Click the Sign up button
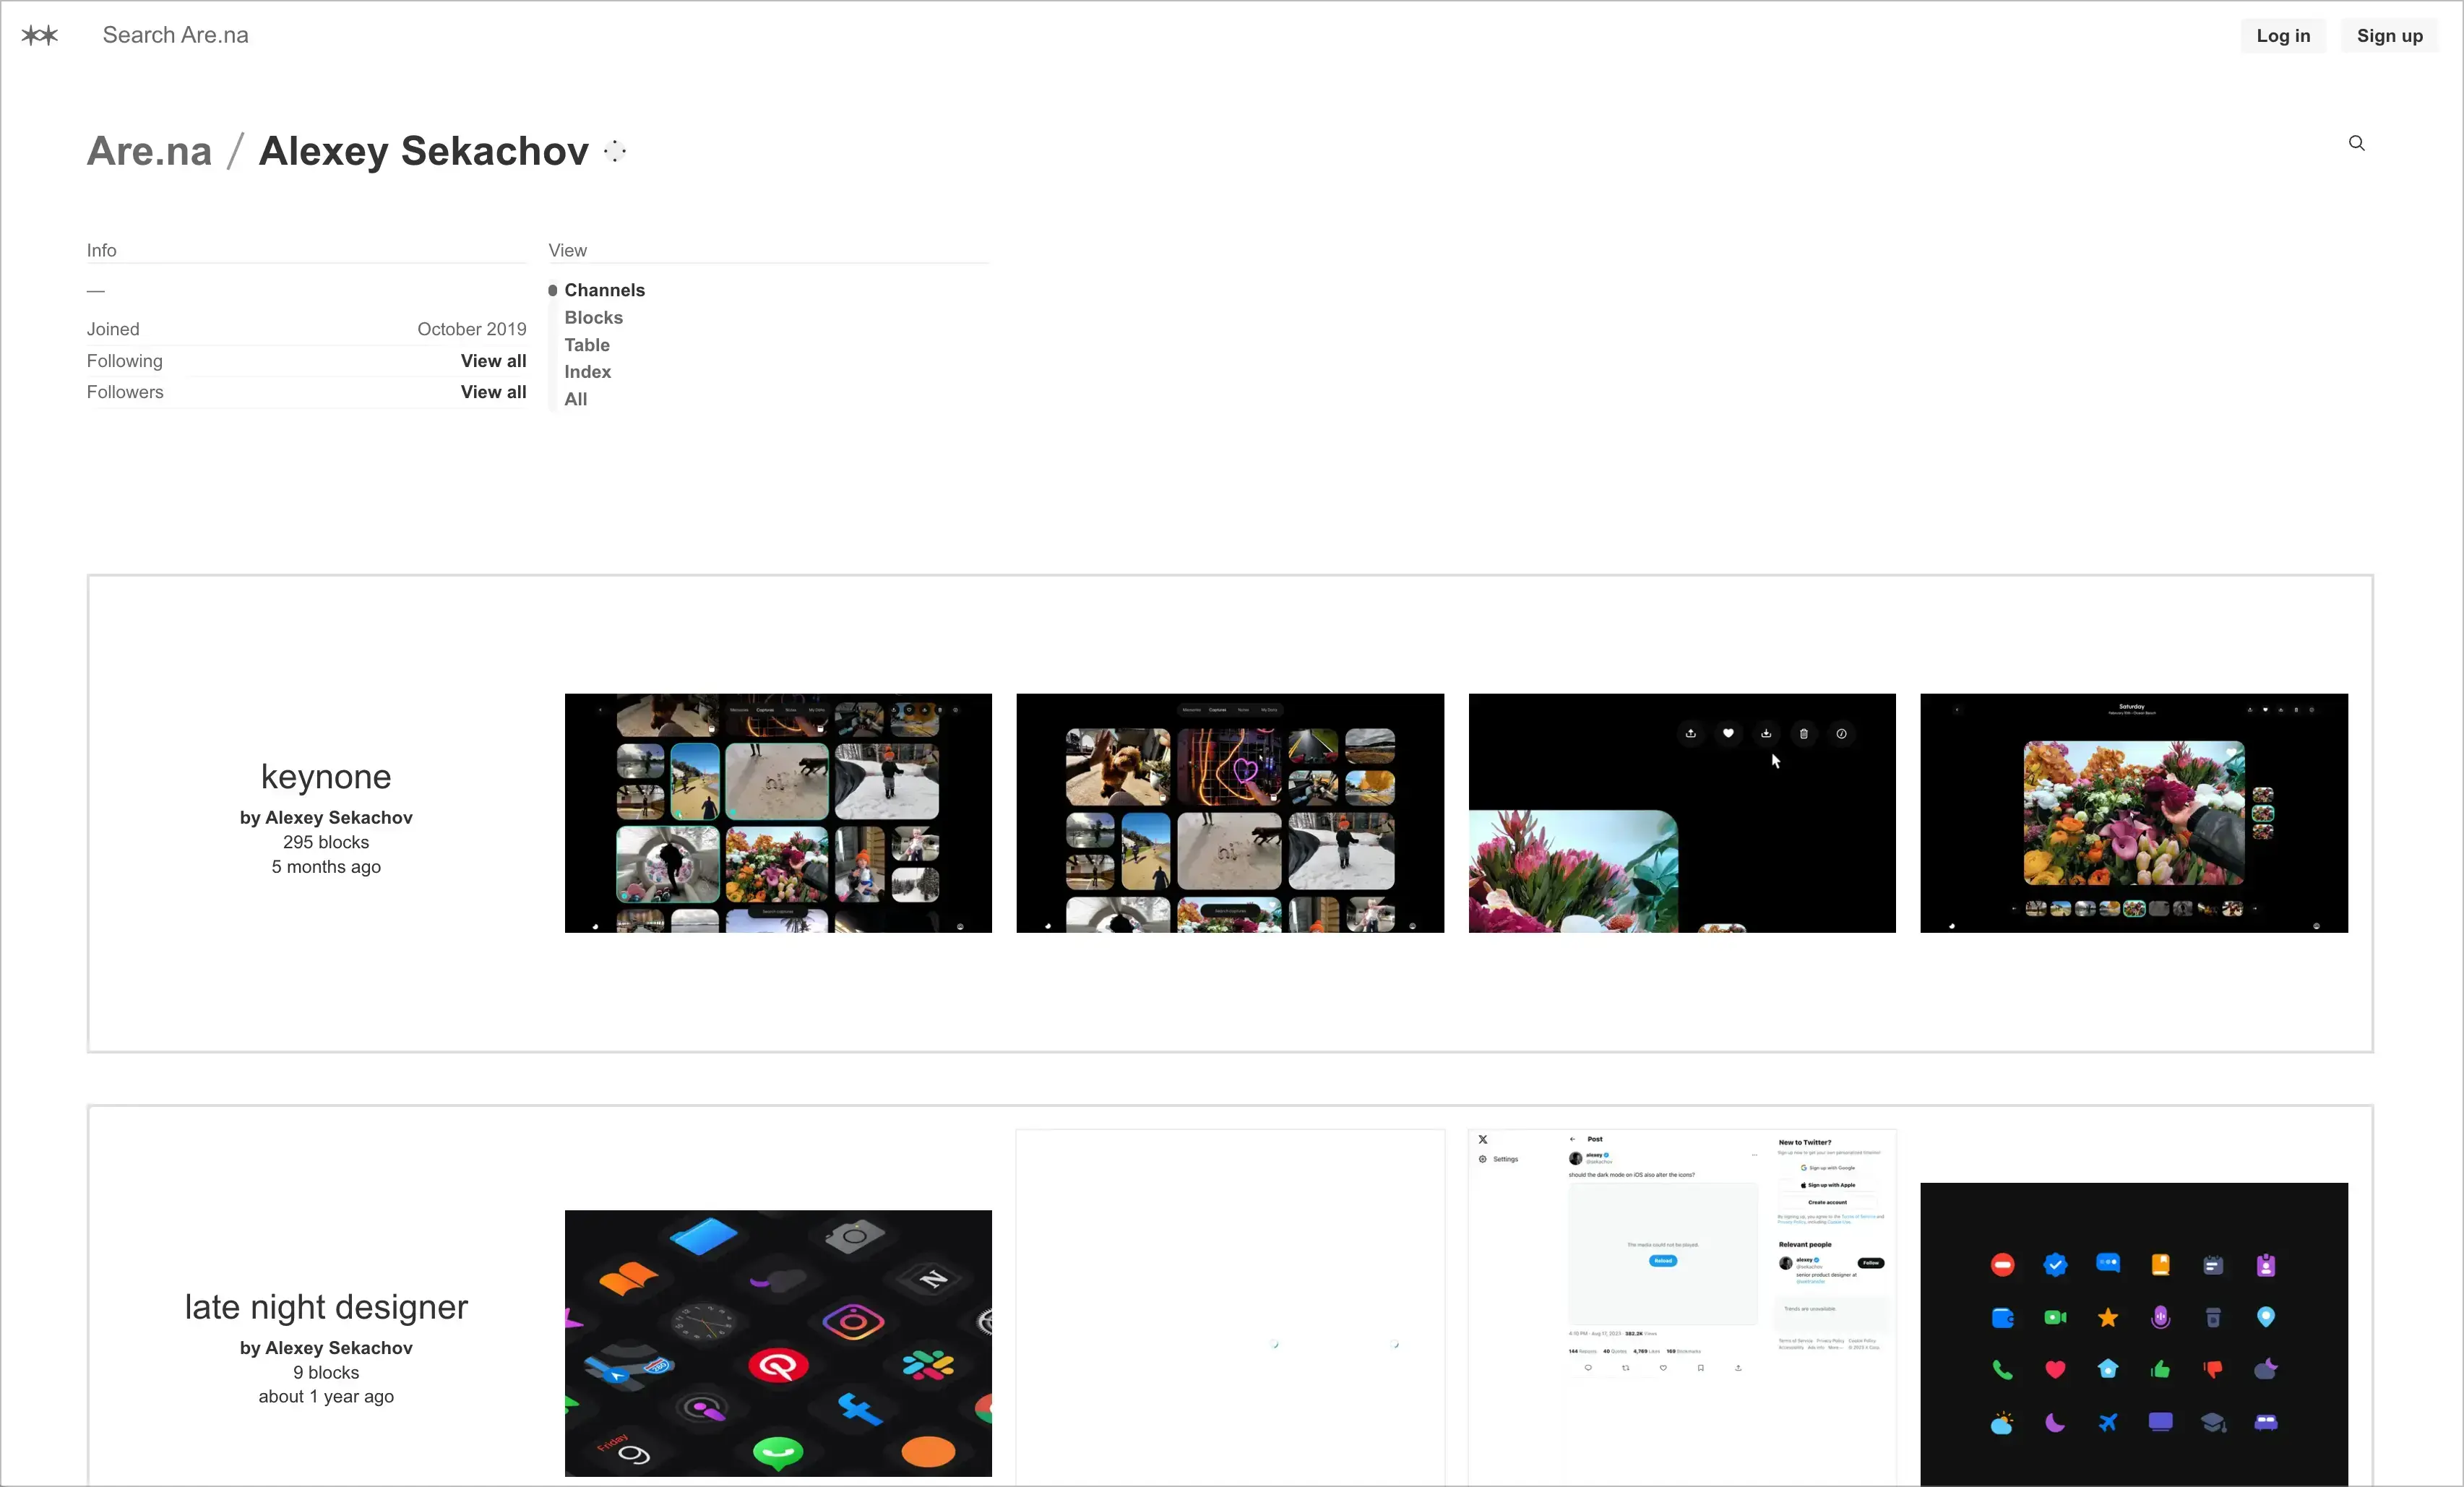2464x1487 pixels. point(2389,36)
